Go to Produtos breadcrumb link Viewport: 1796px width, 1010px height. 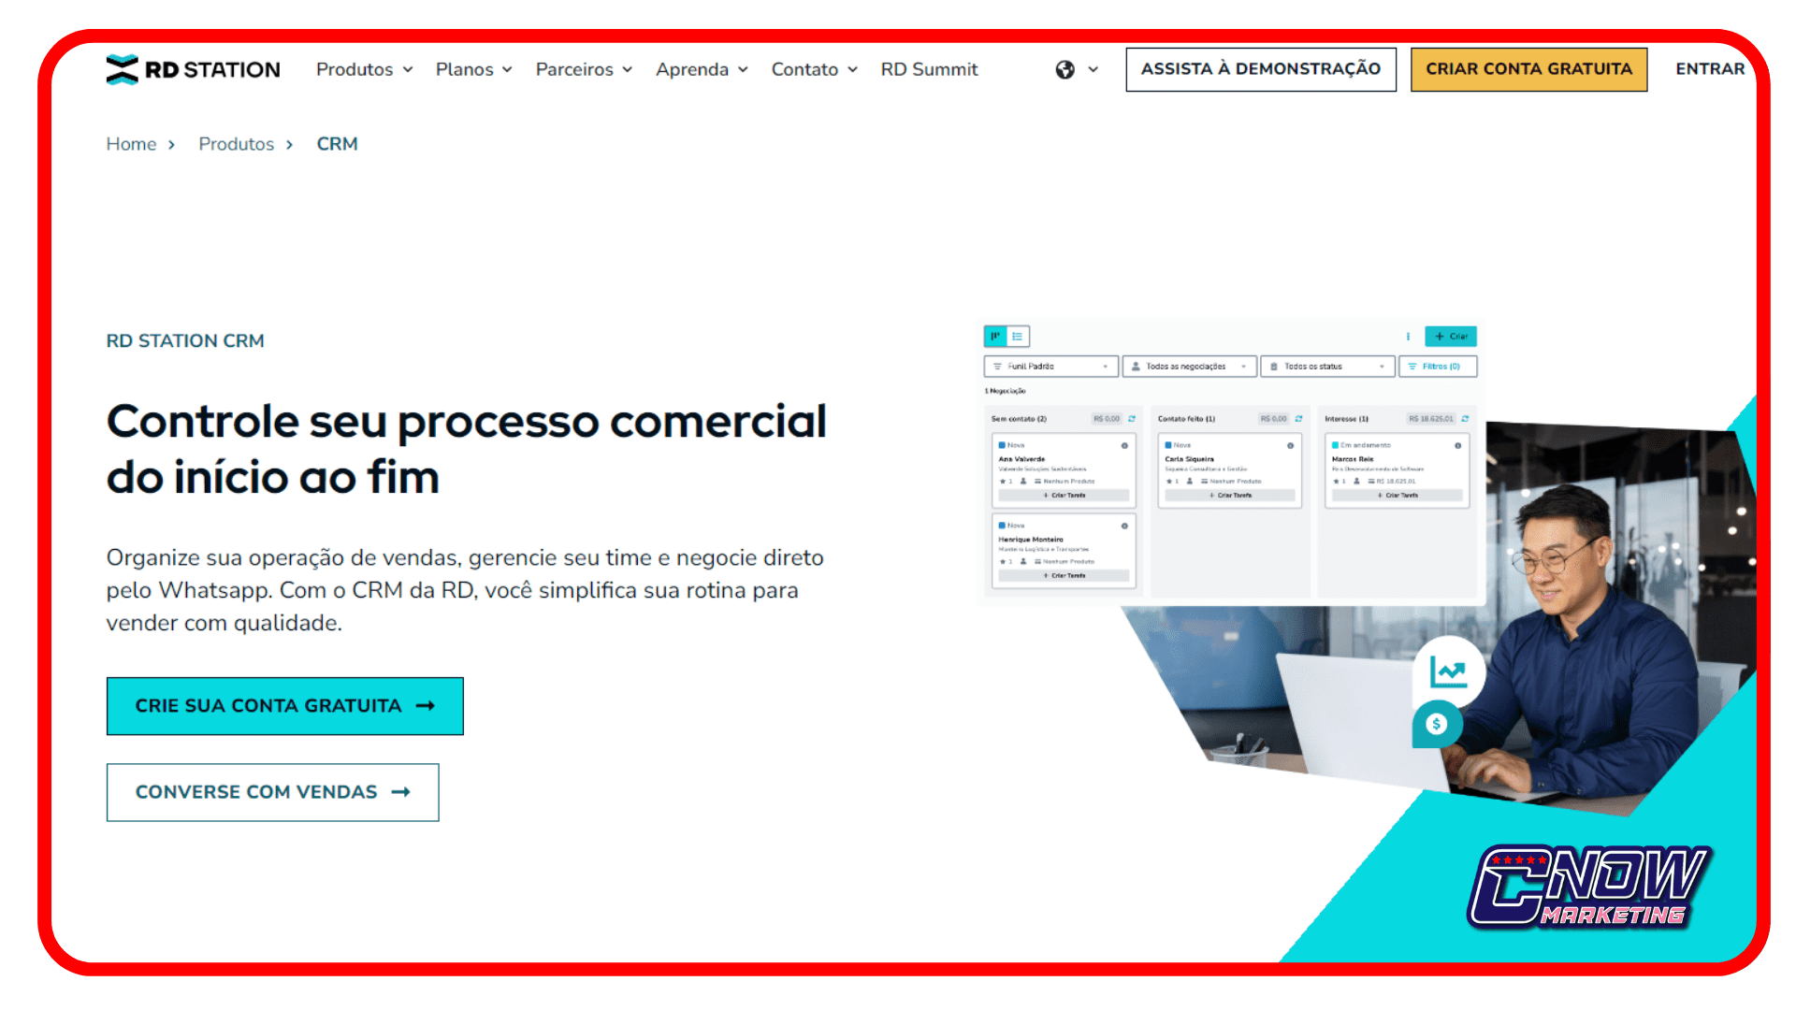click(x=236, y=144)
